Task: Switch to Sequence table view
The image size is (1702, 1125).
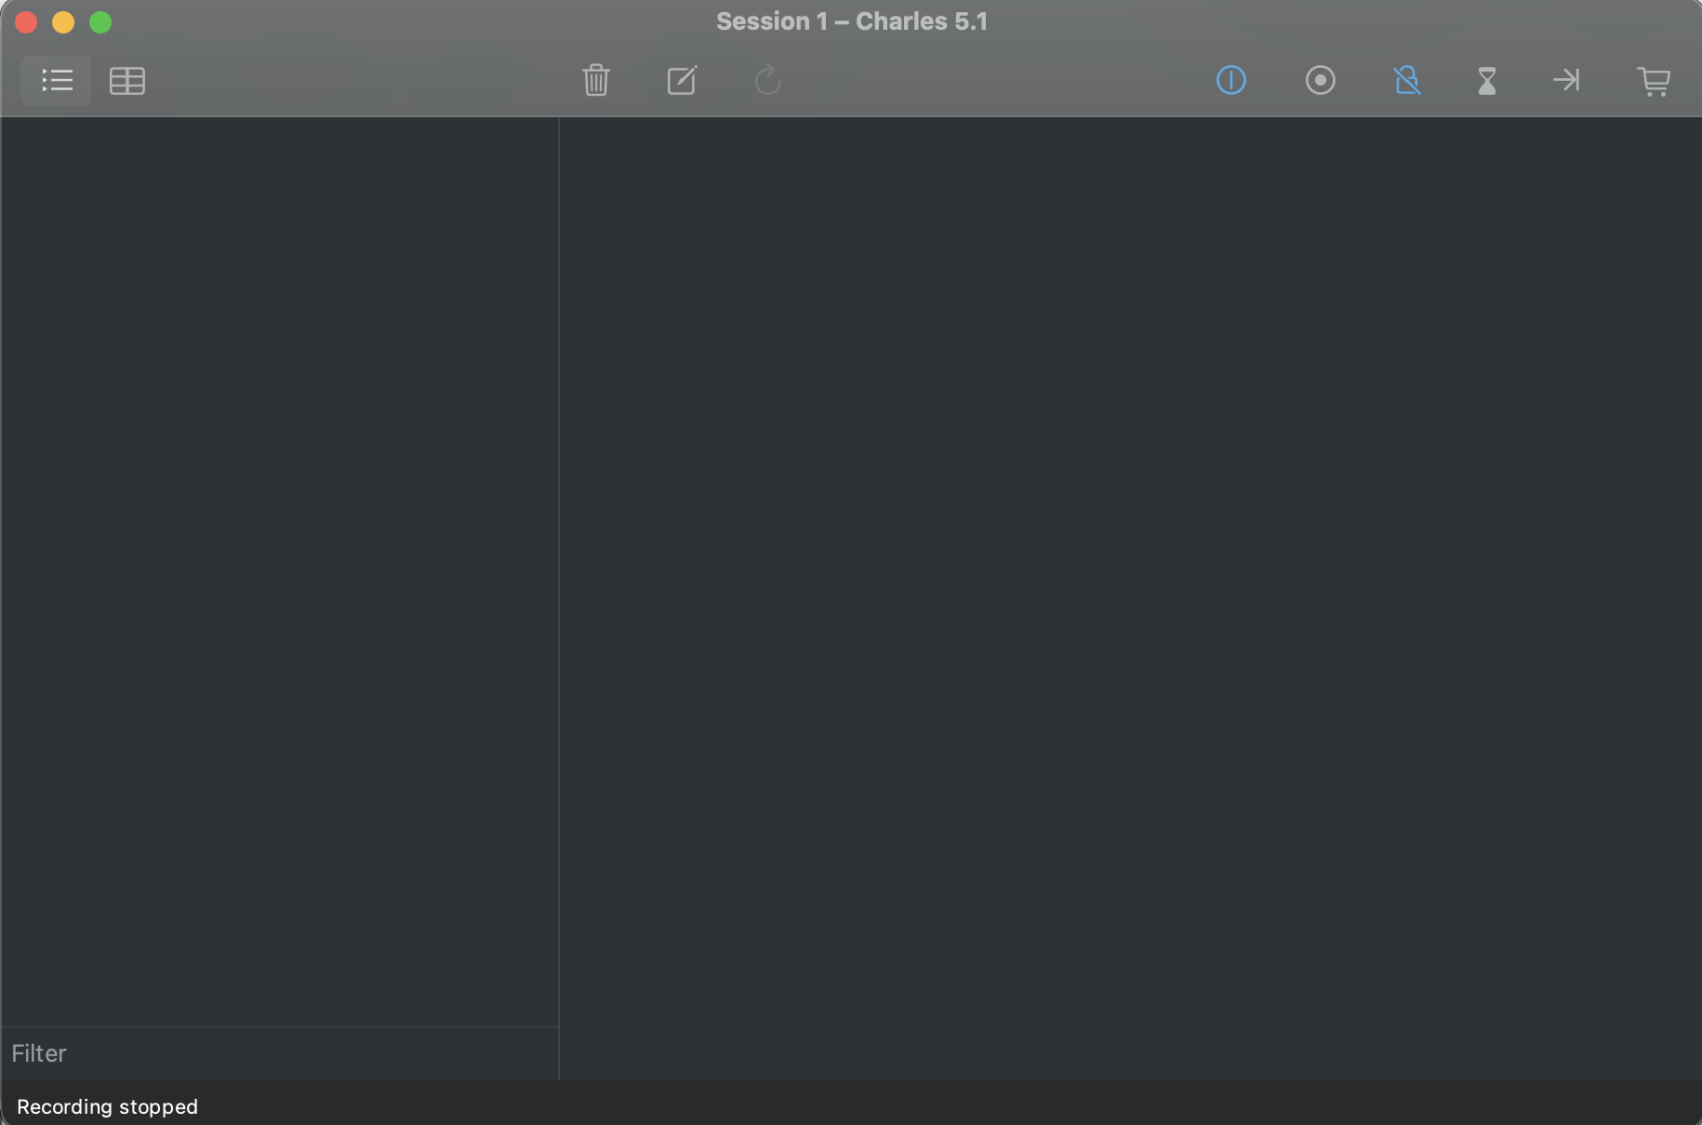Action: coord(127,81)
